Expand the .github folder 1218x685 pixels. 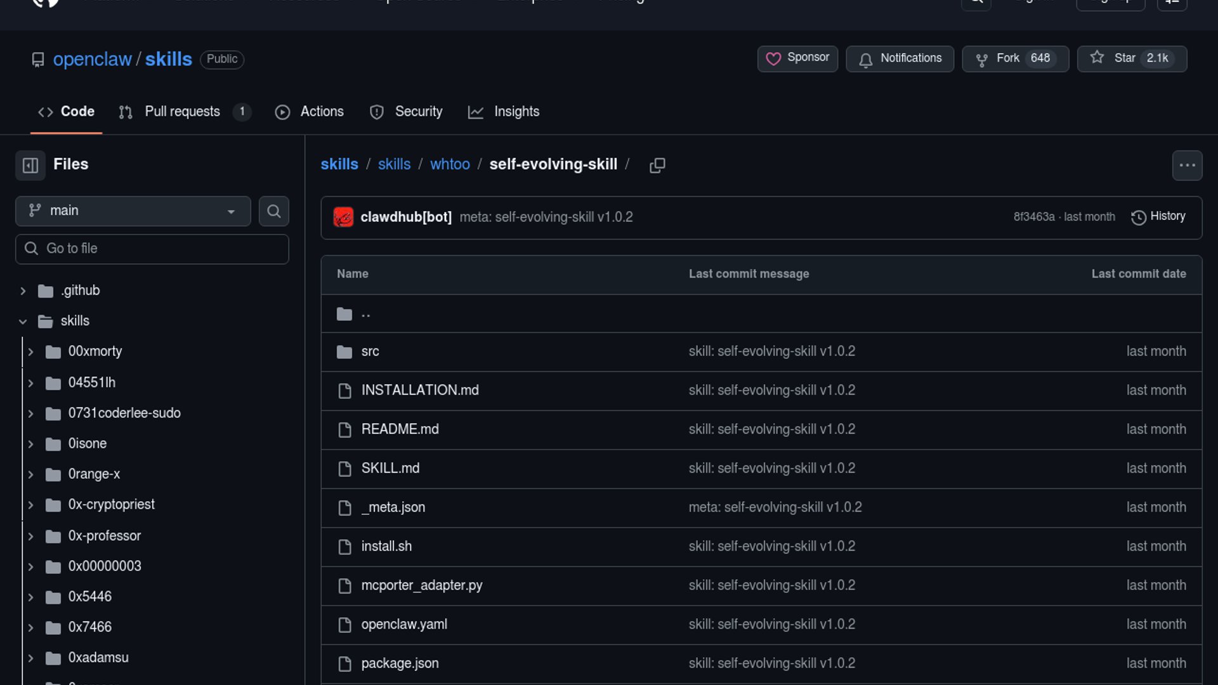(23, 291)
